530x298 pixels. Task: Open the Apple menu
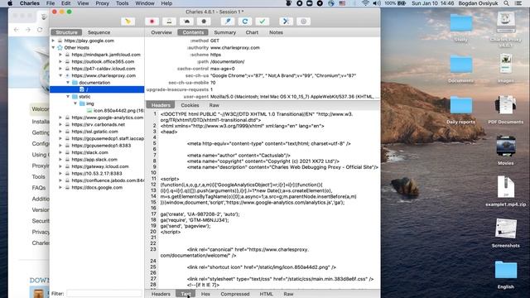click(x=10, y=3)
